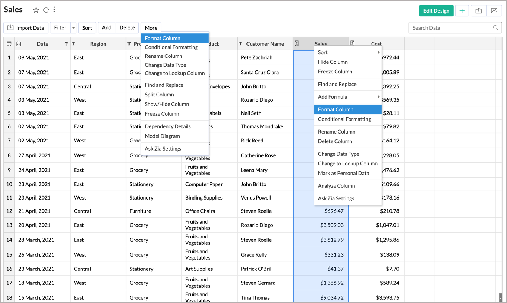
Task: Open the three-dot options beside the title
Action: click(55, 10)
